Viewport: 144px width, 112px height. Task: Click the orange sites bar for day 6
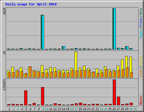click(x=30, y=72)
